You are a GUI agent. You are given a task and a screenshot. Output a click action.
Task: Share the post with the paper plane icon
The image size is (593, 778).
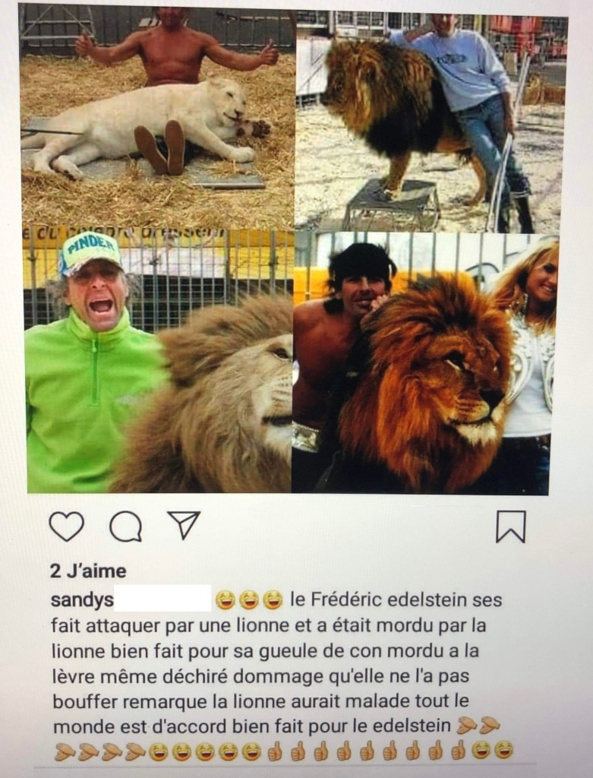click(x=184, y=524)
